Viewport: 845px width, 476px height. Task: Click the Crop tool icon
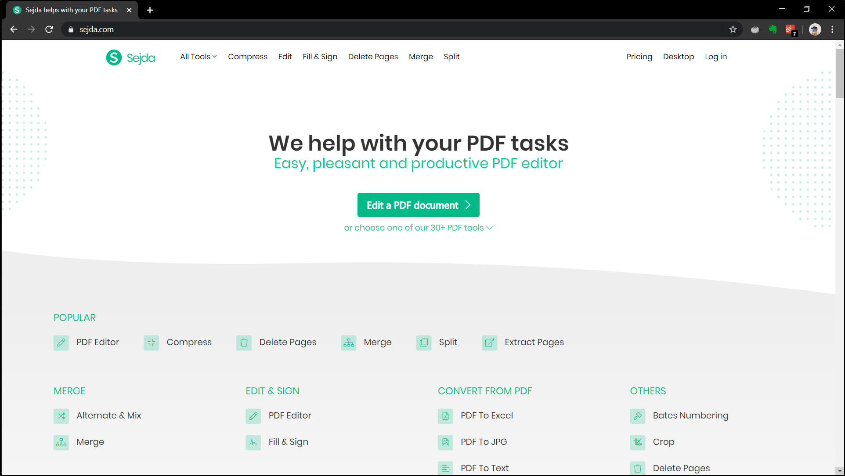point(637,442)
